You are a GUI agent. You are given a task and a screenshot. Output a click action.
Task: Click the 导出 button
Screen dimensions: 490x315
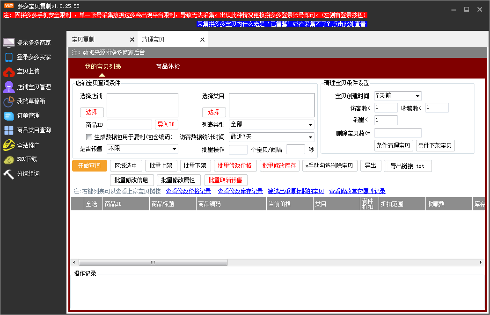tap(371, 166)
